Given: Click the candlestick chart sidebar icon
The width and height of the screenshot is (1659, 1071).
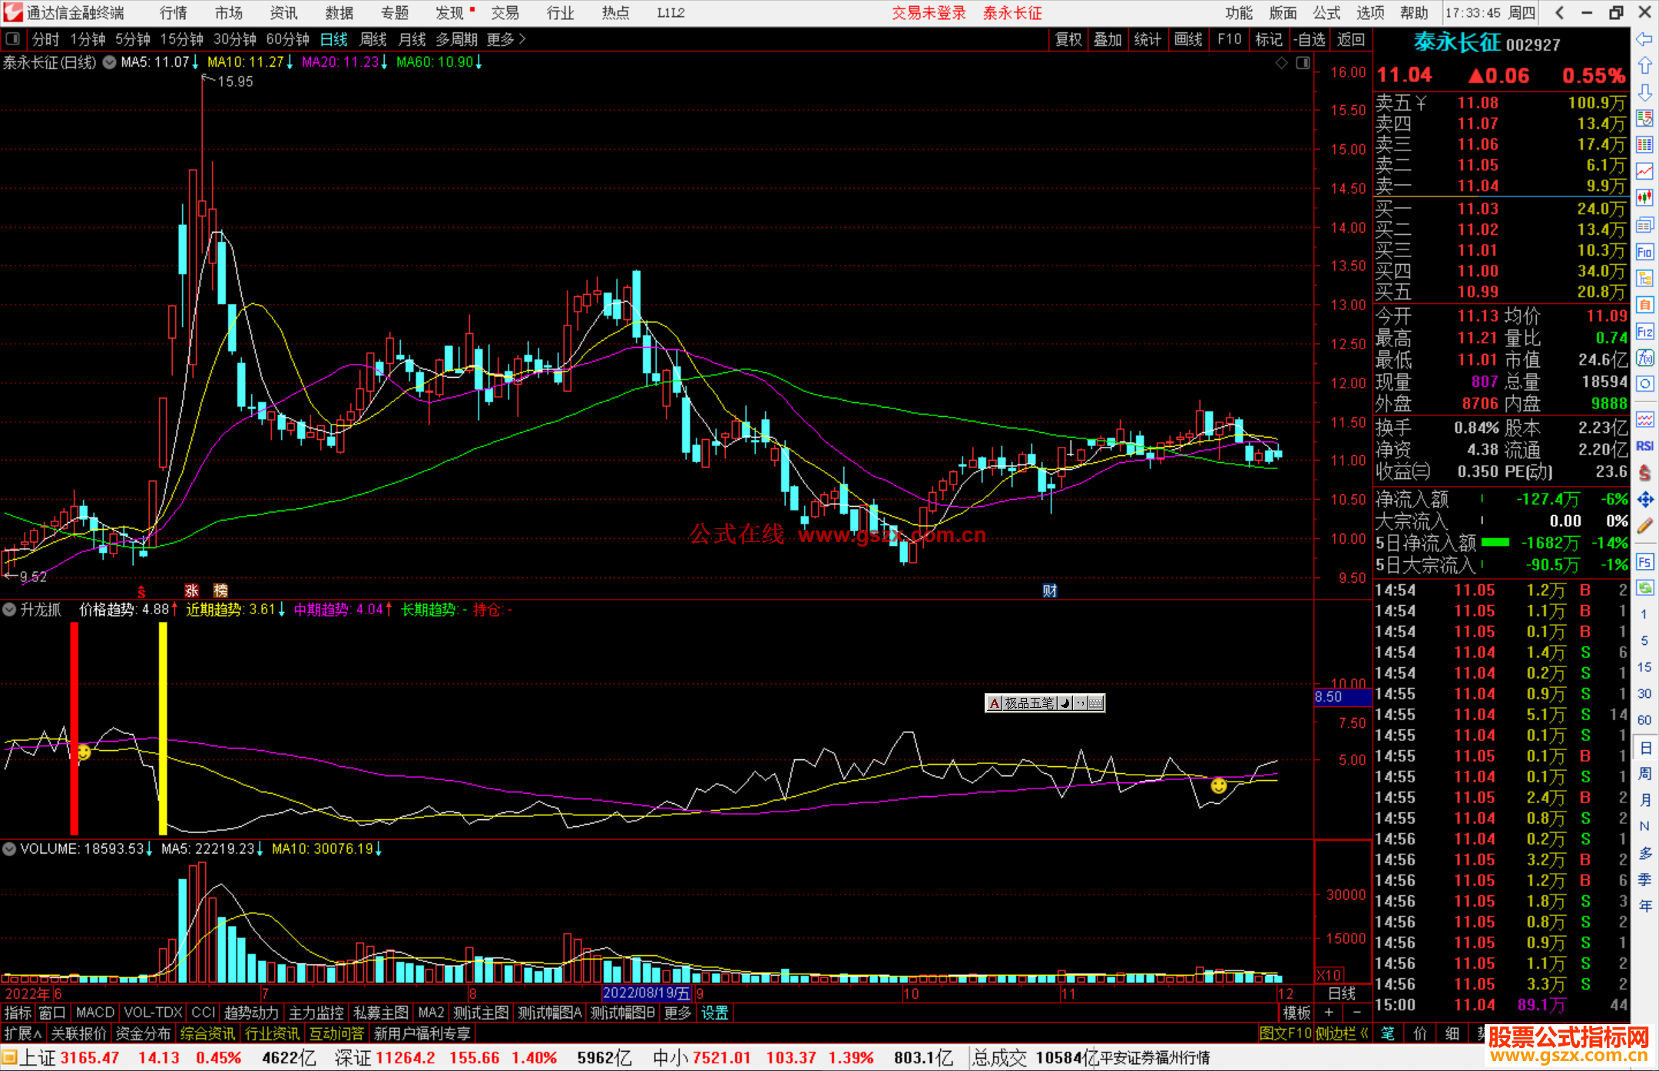Looking at the screenshot, I should click(1644, 197).
